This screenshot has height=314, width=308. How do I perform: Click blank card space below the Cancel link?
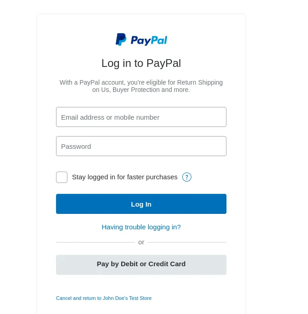click(141, 309)
